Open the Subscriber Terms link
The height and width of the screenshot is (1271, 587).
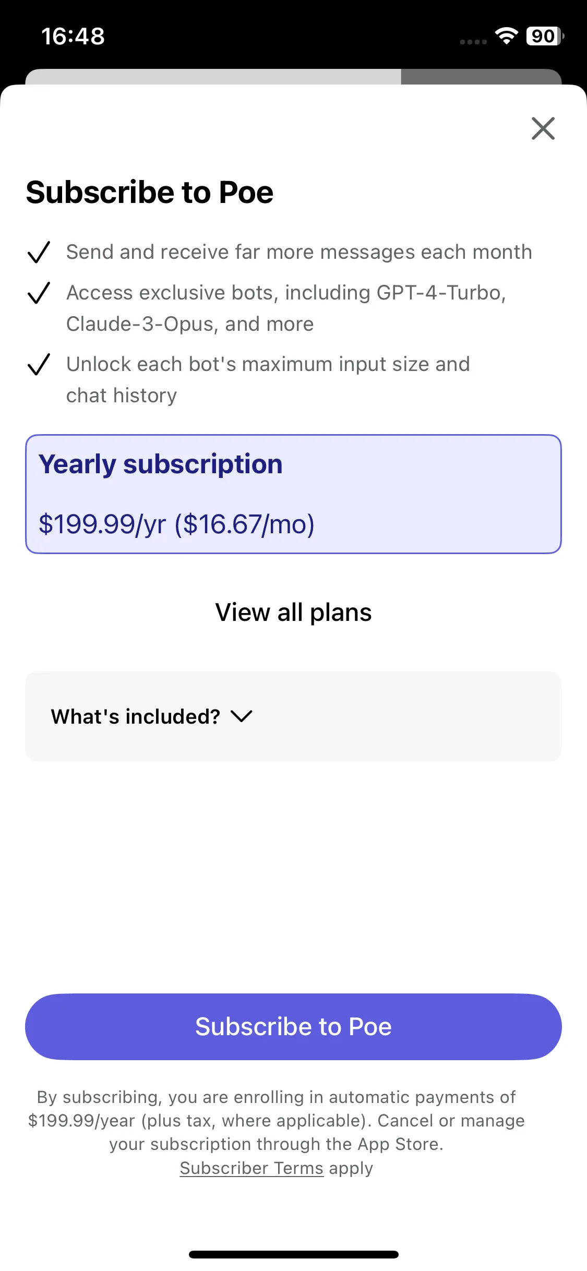click(251, 1168)
